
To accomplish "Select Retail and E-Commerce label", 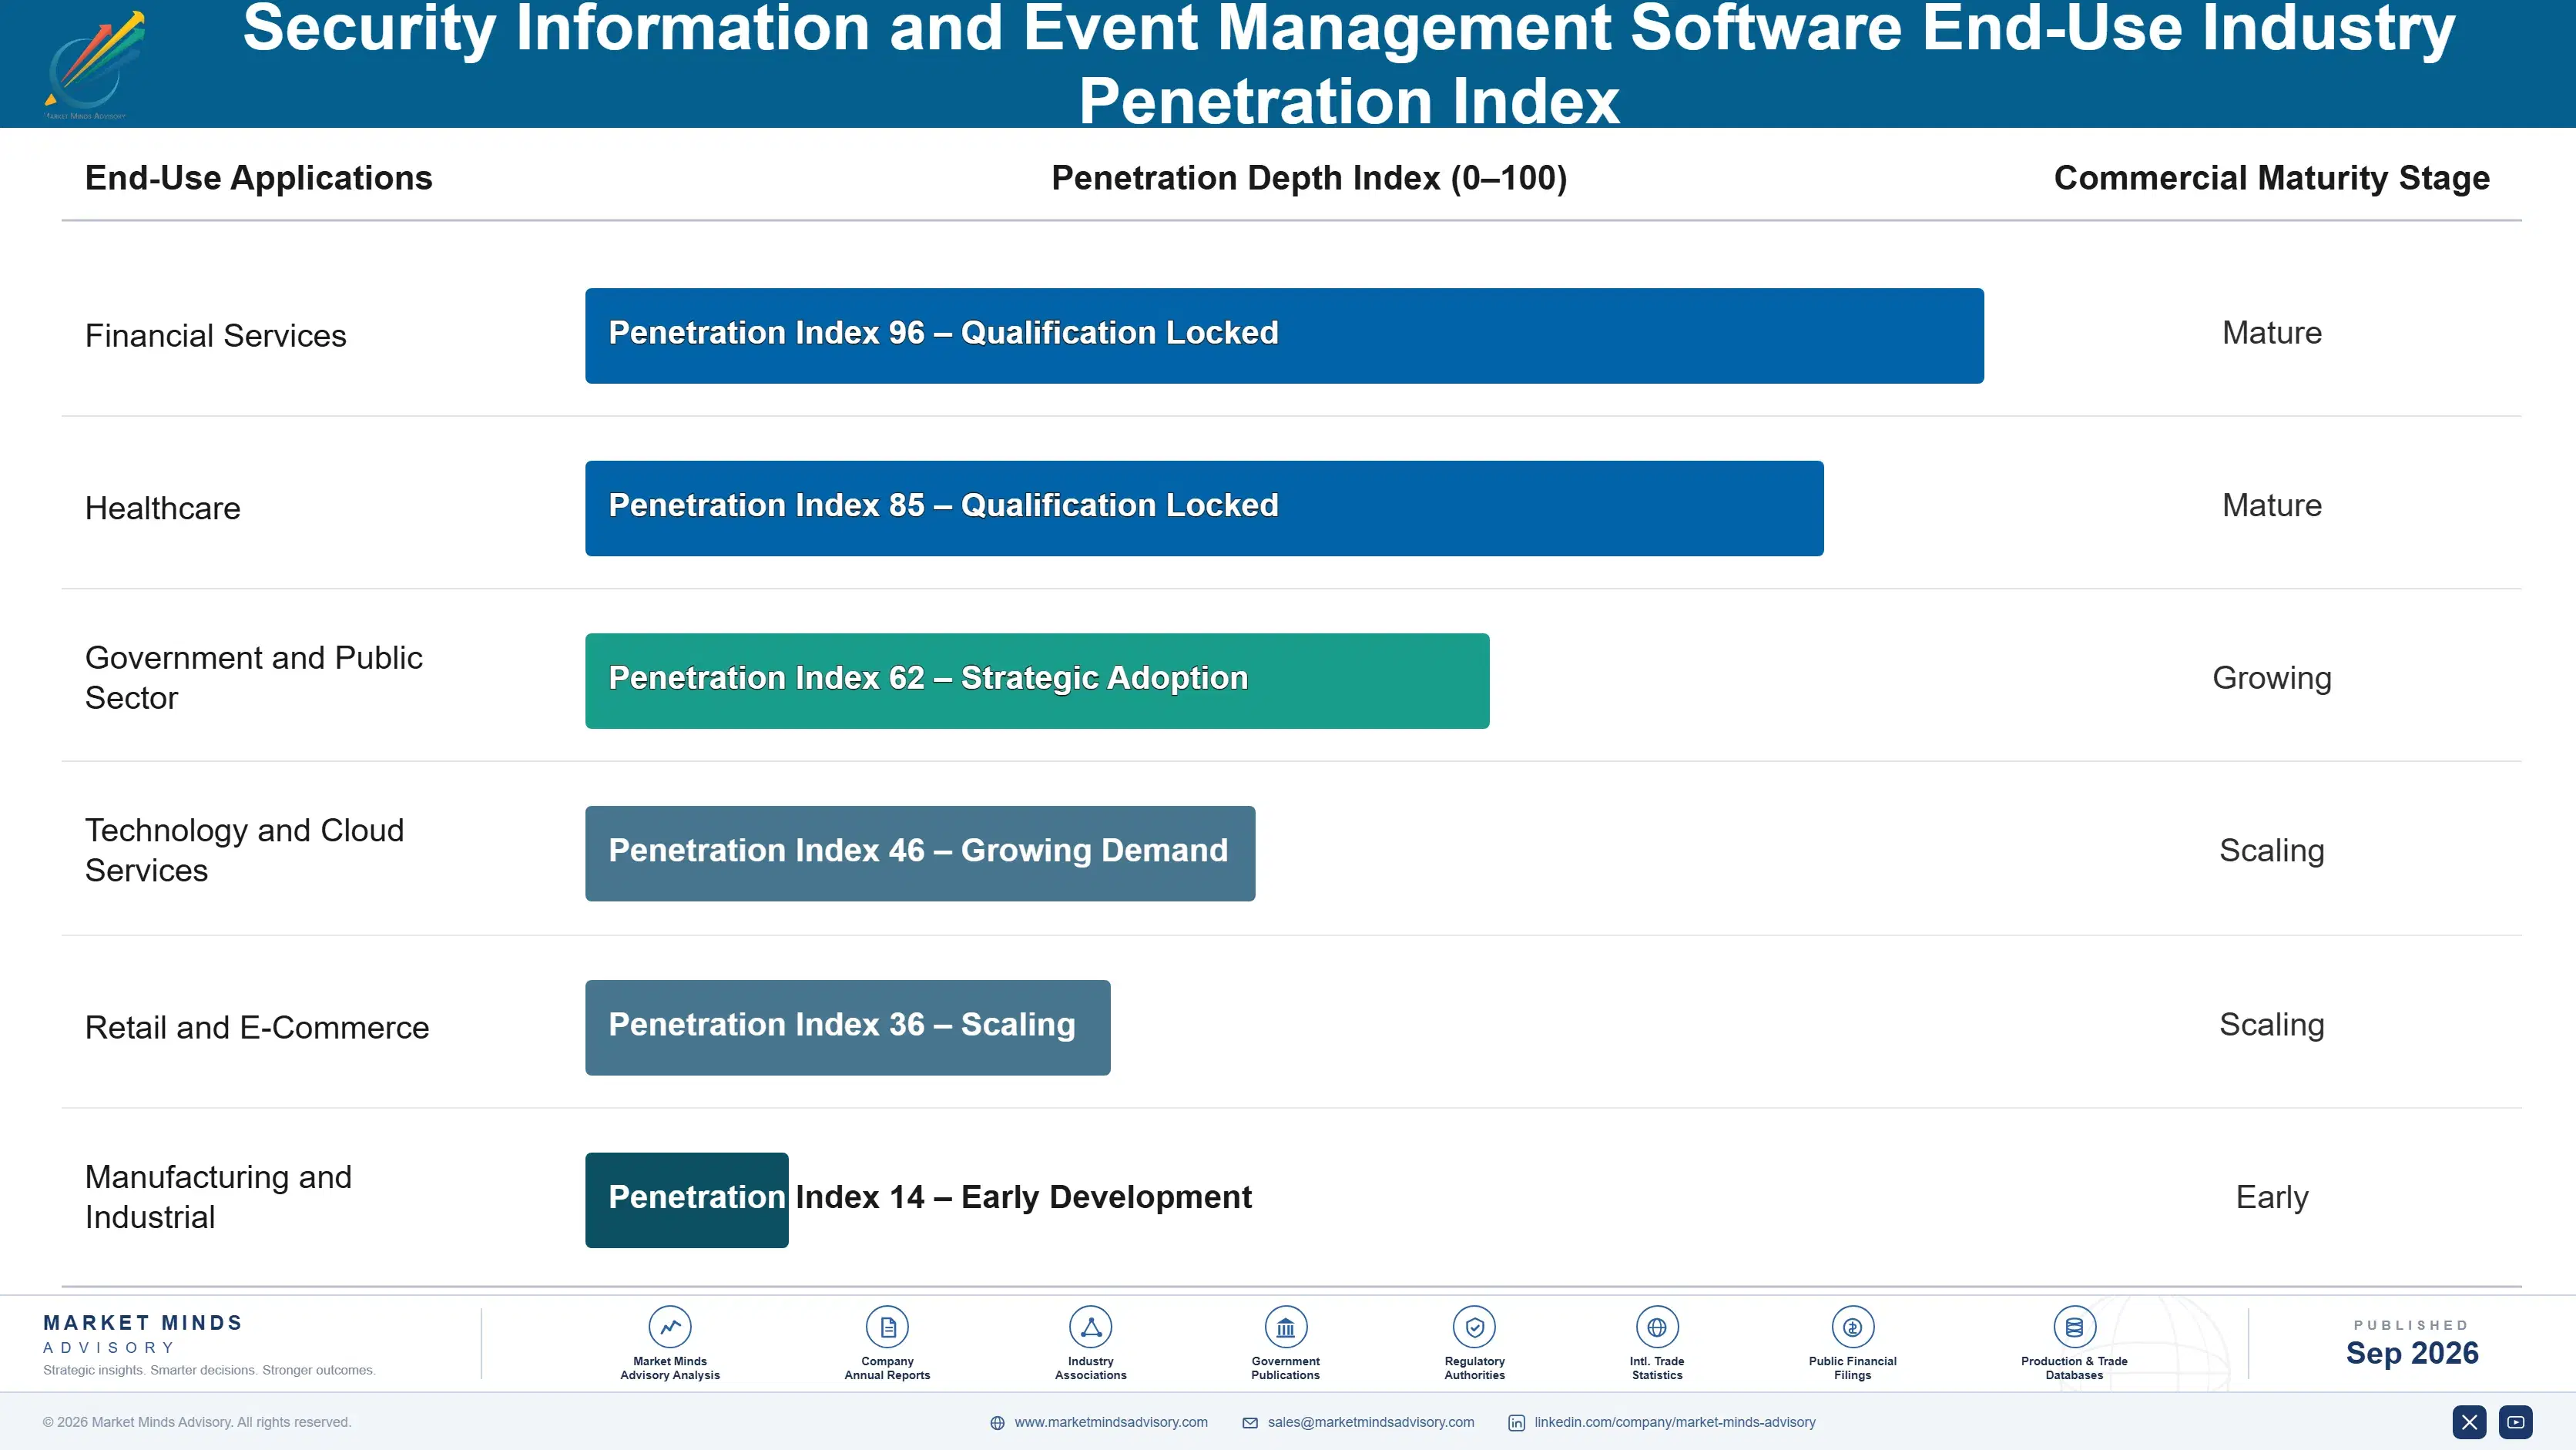I will [257, 1028].
